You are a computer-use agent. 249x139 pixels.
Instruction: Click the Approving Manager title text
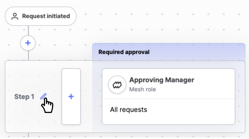tap(162, 80)
